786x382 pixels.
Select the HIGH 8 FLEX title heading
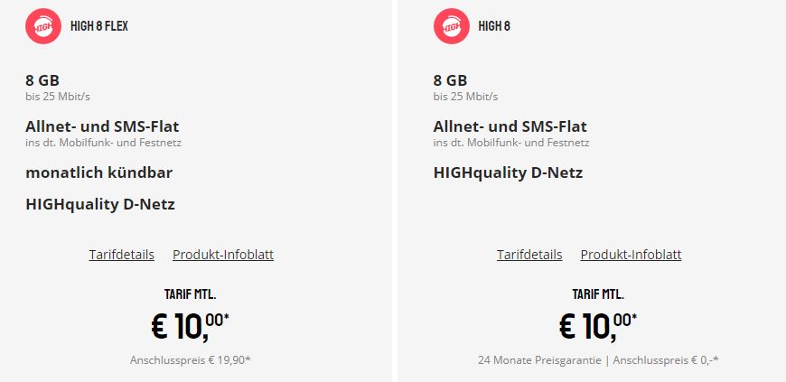99,26
